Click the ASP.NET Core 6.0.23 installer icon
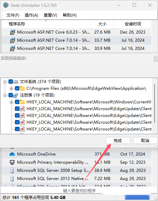 click(12, 32)
